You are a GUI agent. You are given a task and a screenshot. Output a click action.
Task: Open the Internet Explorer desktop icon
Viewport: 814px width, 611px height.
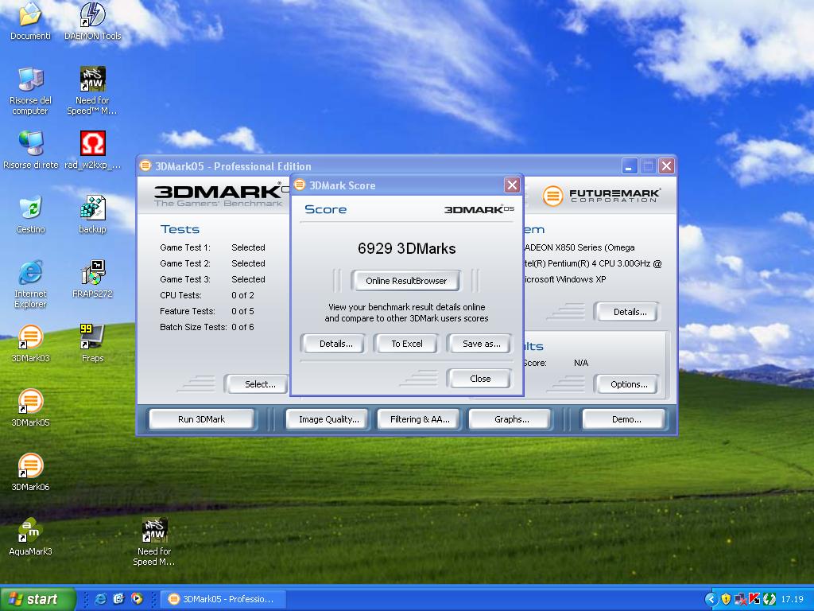click(30, 273)
